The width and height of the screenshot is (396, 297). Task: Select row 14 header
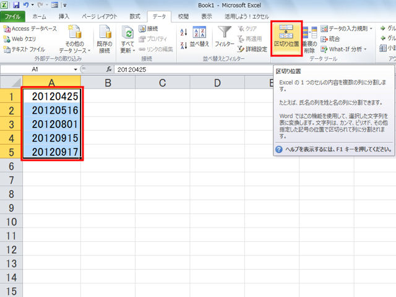tap(11, 277)
